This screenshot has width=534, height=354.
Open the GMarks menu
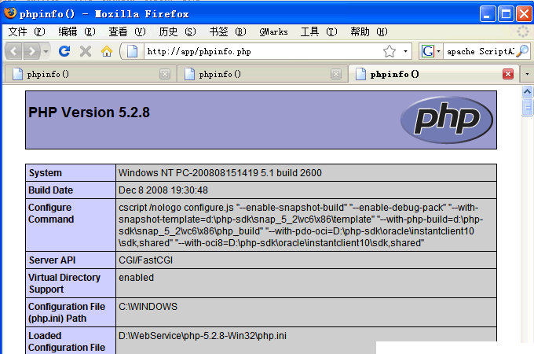[272, 31]
